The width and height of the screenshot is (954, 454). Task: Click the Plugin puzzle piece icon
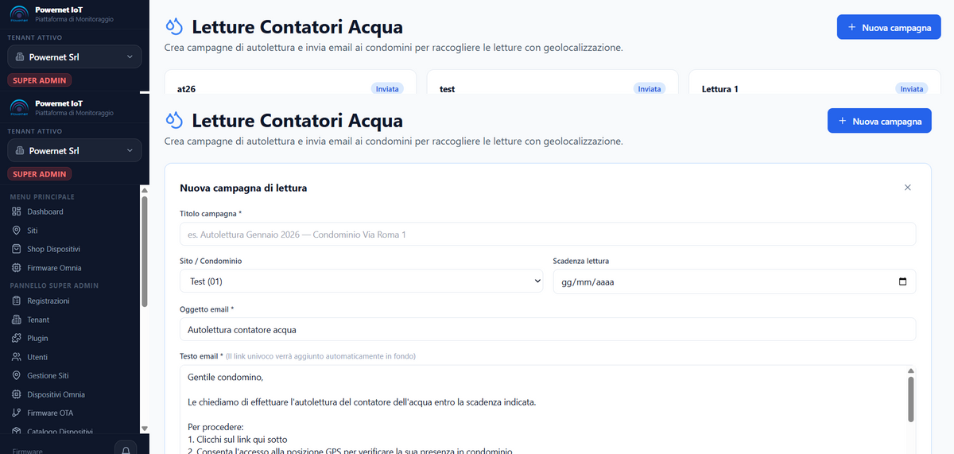pos(17,338)
